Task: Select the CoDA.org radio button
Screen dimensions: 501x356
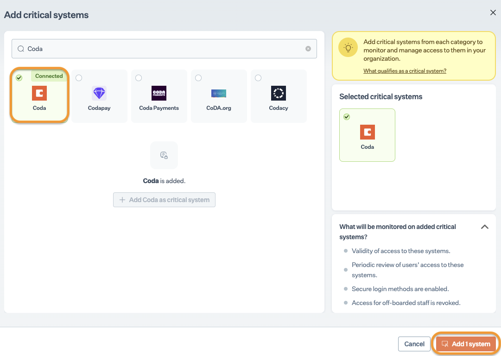Action: 198,78
